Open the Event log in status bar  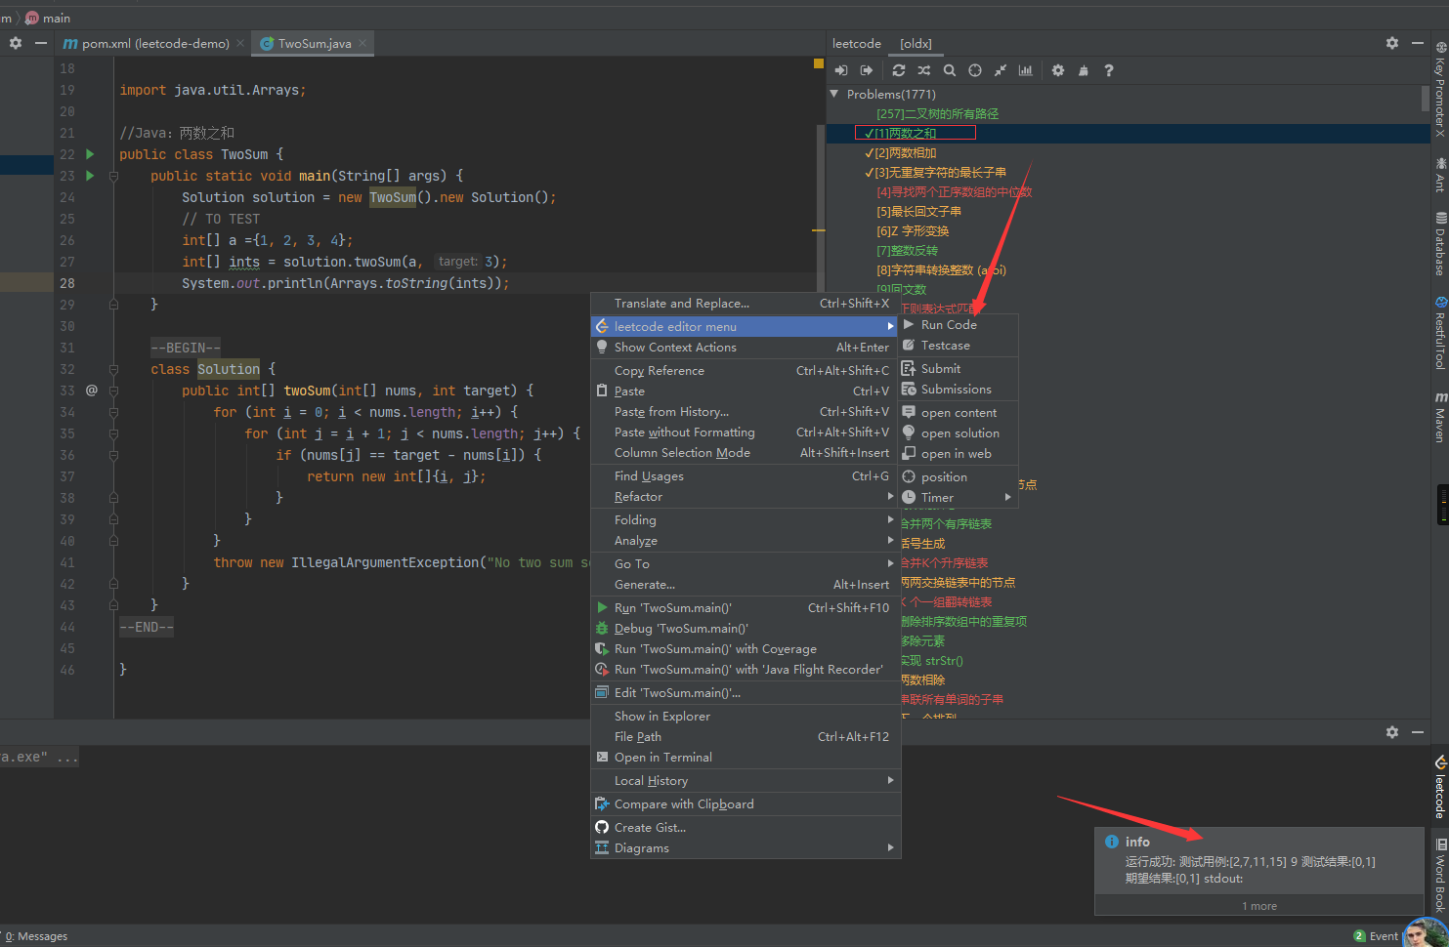[1376, 936]
